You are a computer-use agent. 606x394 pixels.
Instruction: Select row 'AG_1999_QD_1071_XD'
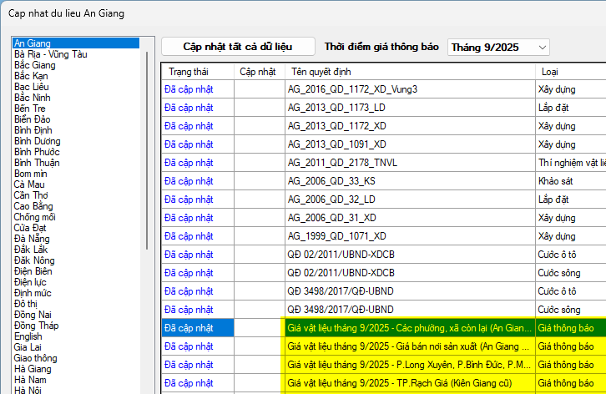coord(383,236)
